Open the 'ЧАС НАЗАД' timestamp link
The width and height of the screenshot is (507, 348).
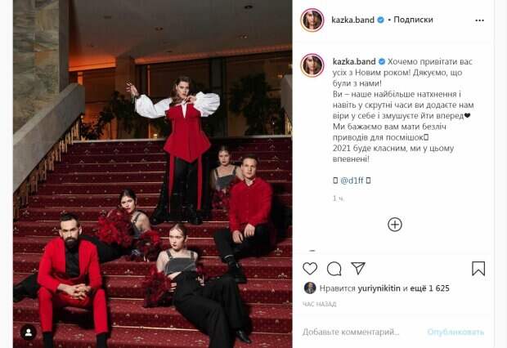320,304
